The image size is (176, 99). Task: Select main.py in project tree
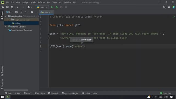point(21,23)
